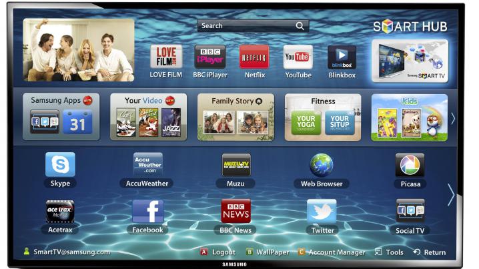Open the Samsung Smart TV promo banner
This screenshot has width=479, height=269.
click(x=410, y=61)
